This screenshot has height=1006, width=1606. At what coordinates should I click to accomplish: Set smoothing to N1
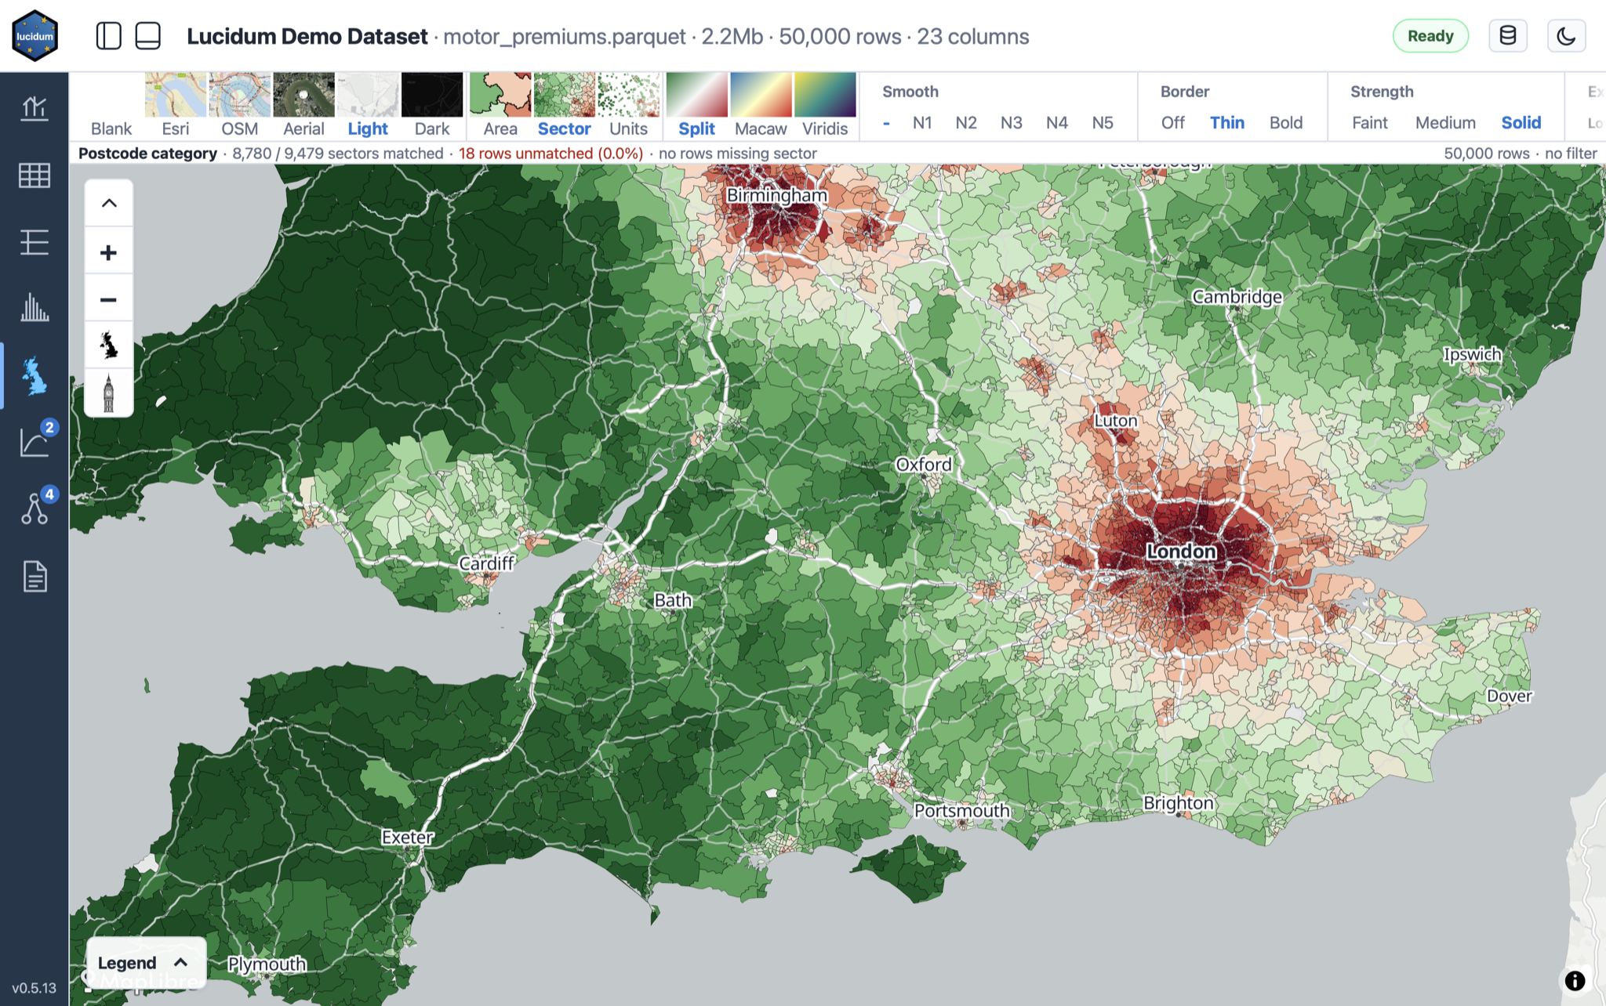point(922,123)
